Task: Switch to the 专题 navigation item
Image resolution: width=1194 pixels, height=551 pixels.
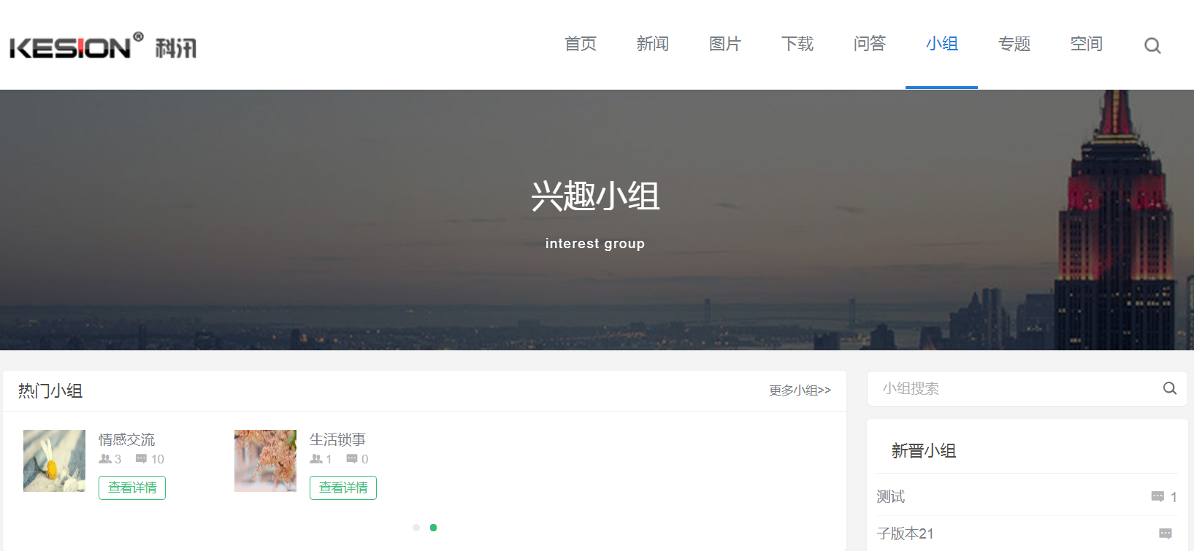Action: pos(1014,45)
